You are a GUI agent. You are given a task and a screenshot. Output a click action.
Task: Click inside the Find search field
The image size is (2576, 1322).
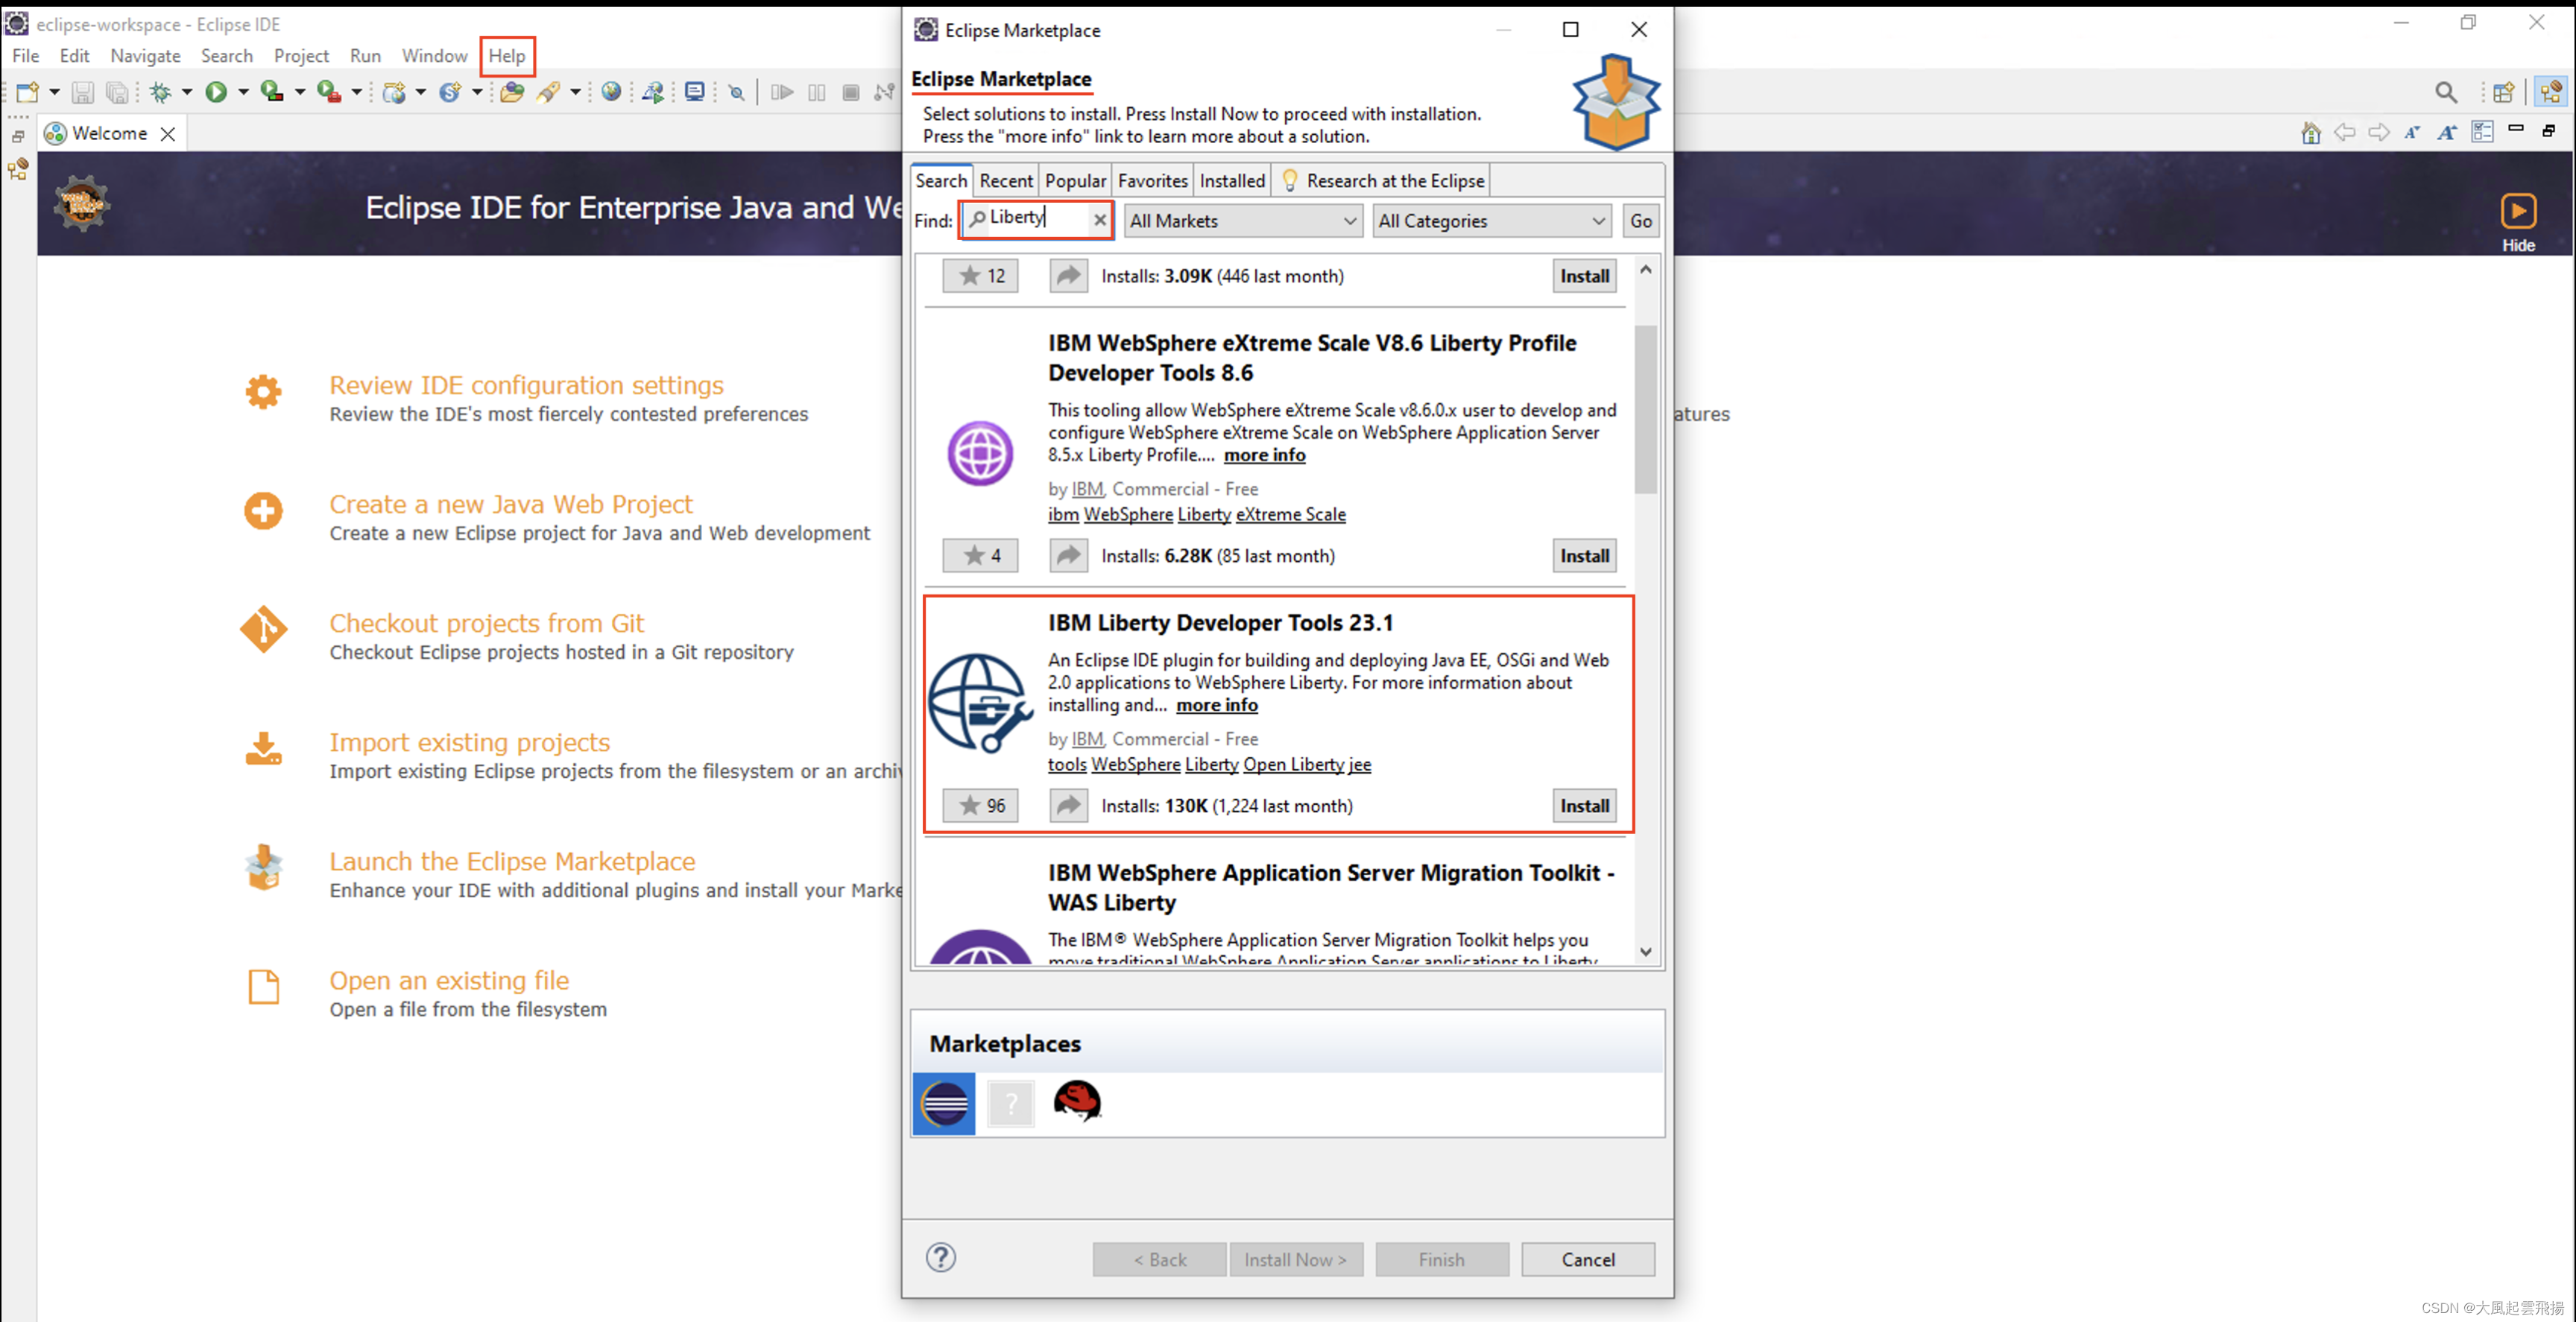pyautogui.click(x=1035, y=218)
